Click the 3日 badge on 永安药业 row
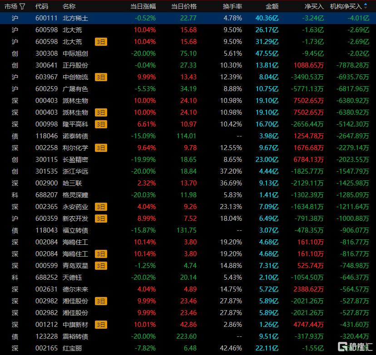The width and height of the screenshot is (376, 355). [101, 207]
